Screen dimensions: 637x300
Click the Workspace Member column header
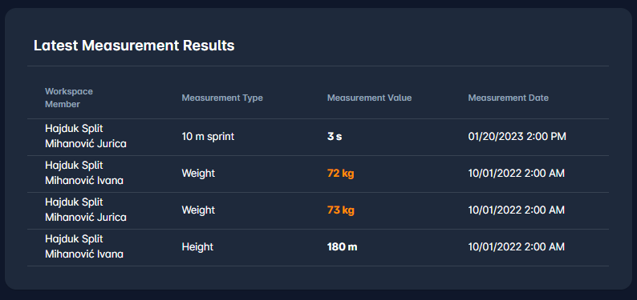click(69, 98)
